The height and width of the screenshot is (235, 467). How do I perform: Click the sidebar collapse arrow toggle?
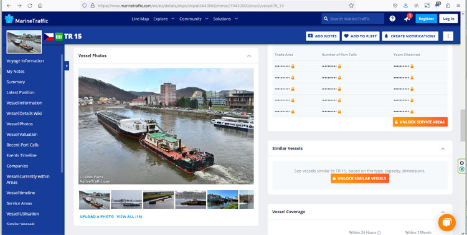point(67,66)
